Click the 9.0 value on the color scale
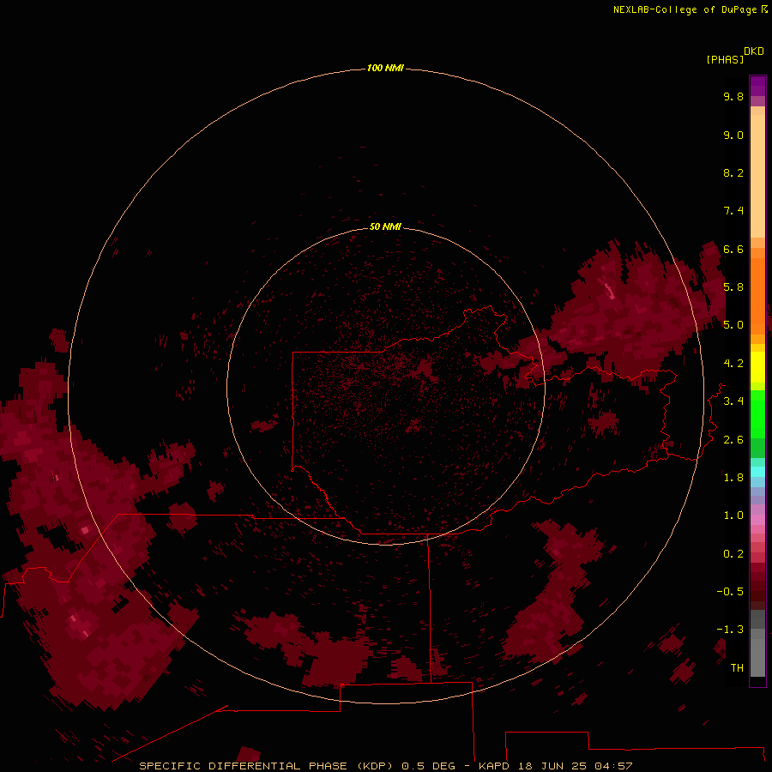 tap(733, 135)
